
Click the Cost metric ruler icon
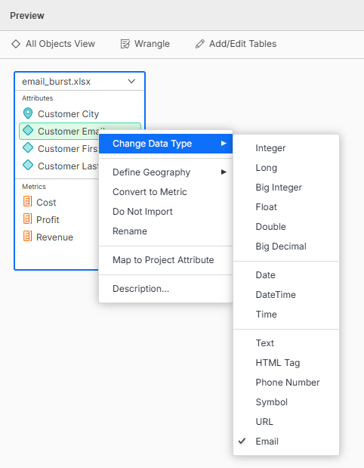pyautogui.click(x=27, y=201)
